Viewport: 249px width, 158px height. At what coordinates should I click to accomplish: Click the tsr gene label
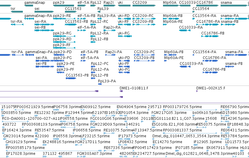point(13,8)
